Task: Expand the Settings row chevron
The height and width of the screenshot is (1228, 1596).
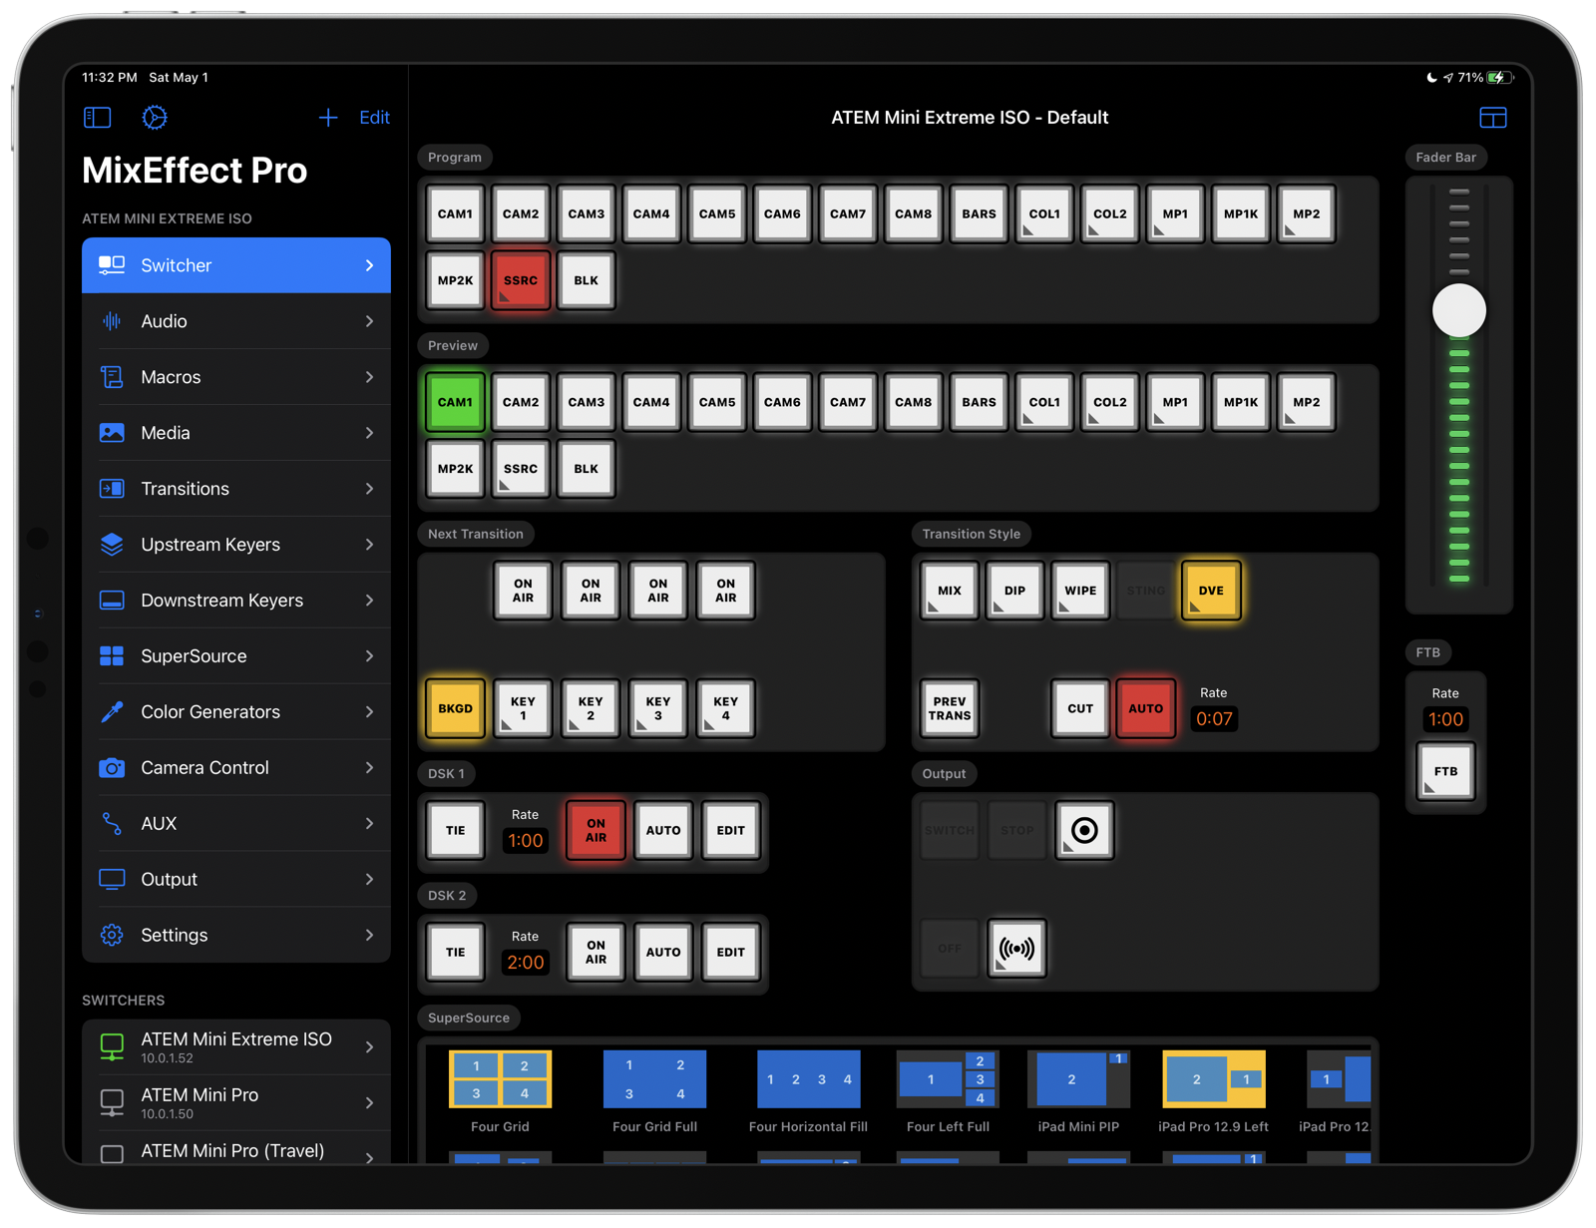Action: point(369,936)
